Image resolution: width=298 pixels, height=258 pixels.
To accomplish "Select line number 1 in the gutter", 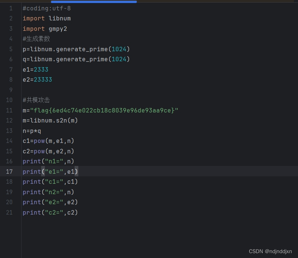I will click(x=11, y=8).
